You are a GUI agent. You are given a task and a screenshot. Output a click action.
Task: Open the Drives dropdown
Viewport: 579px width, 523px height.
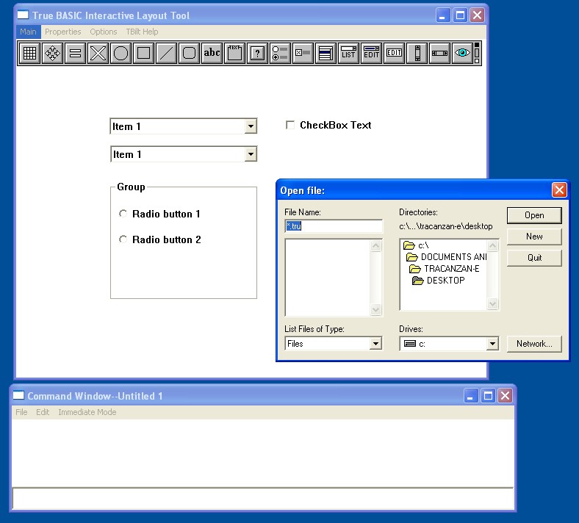click(x=492, y=344)
